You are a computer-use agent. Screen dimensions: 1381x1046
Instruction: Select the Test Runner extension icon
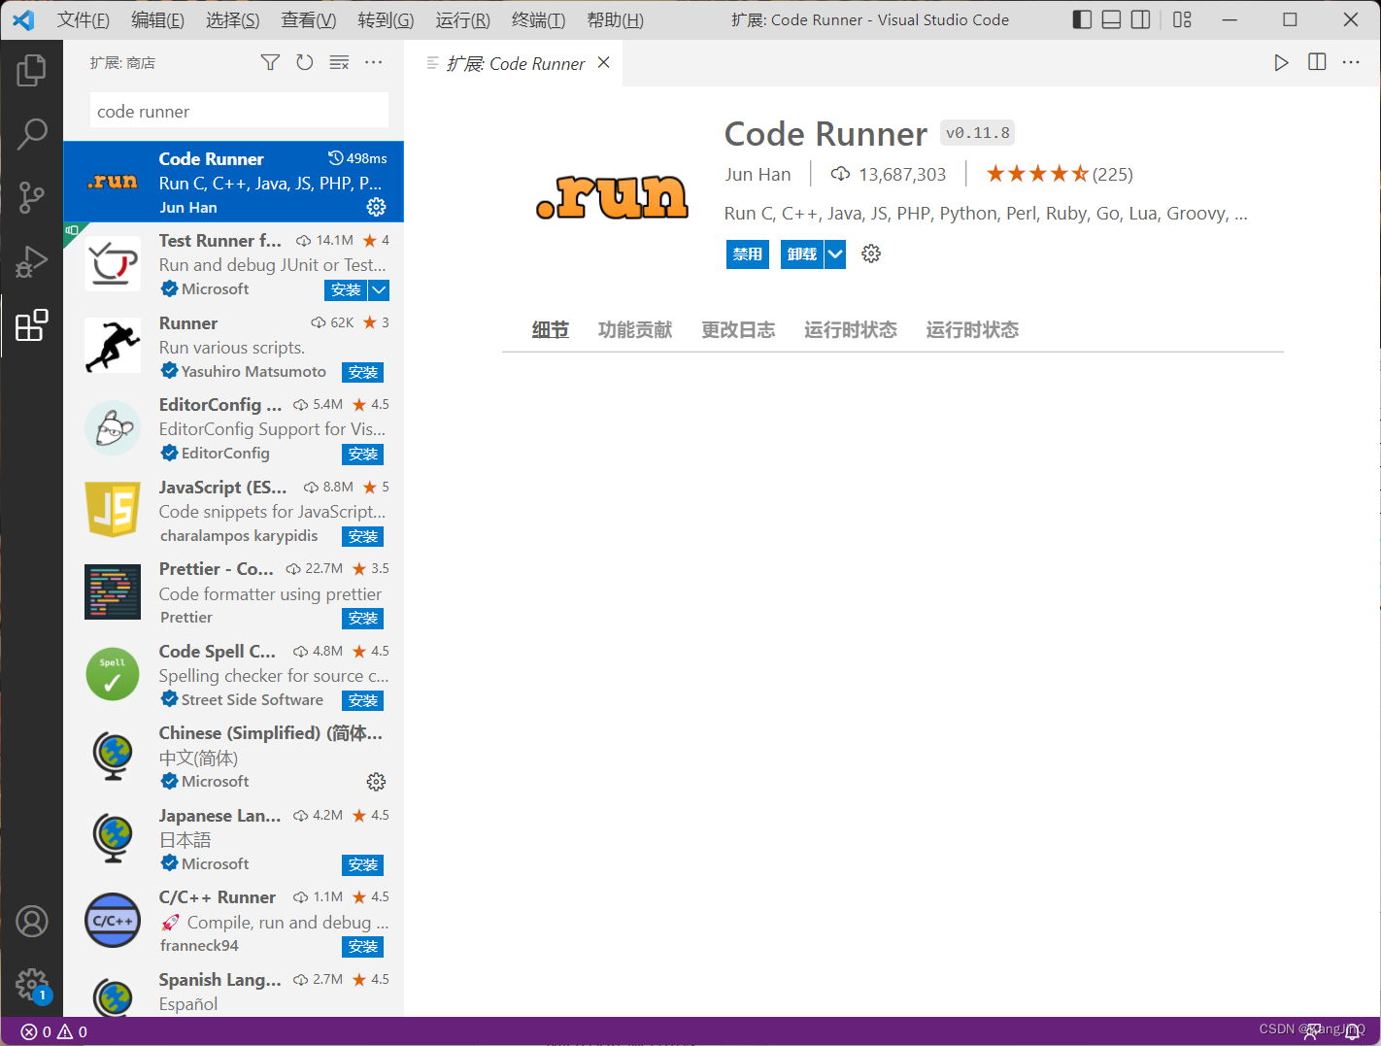coord(113,264)
